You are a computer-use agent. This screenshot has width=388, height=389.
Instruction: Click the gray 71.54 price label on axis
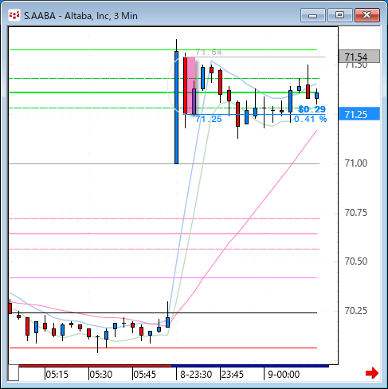coord(359,57)
